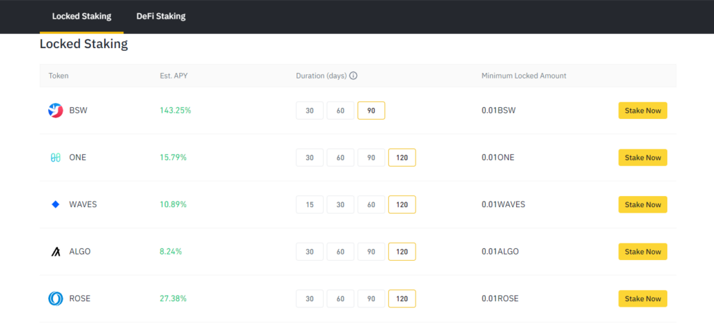
Task: Switch to the DeFi Staking tab
Action: click(161, 16)
